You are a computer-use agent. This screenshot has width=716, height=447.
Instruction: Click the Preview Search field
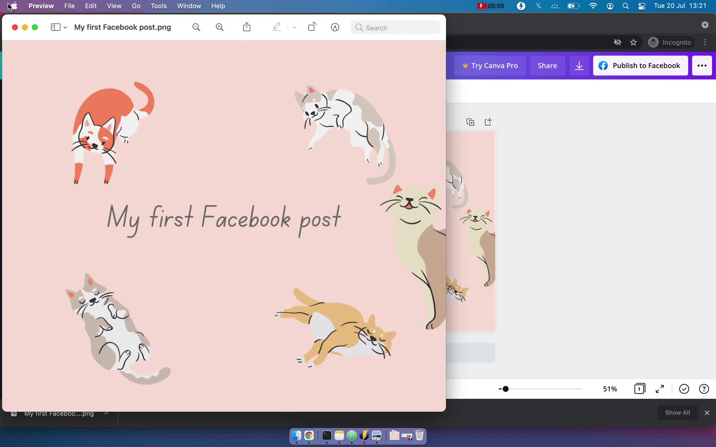coord(395,28)
